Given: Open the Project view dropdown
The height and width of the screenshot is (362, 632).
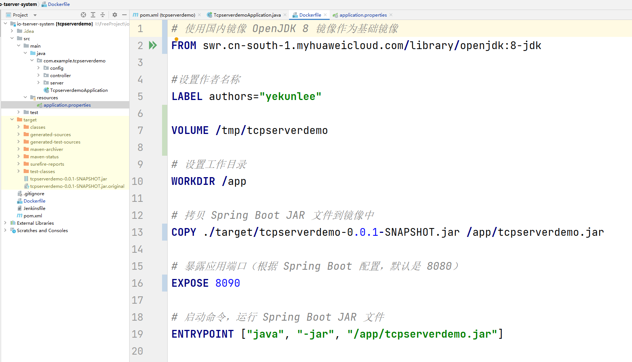Looking at the screenshot, I should tap(35, 15).
